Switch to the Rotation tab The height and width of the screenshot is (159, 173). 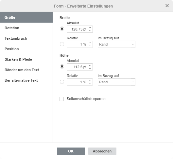(26, 28)
